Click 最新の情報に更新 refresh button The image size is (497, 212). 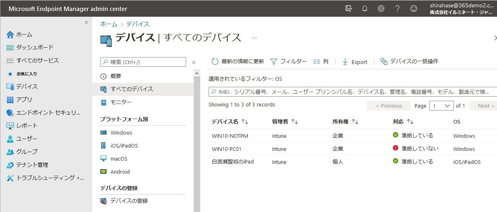pyautogui.click(x=237, y=62)
